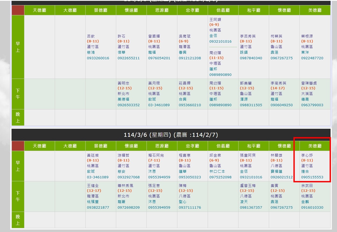Click phone number 0932101016 under 王阿額
This screenshot has width=337, height=232.
coord(220,42)
